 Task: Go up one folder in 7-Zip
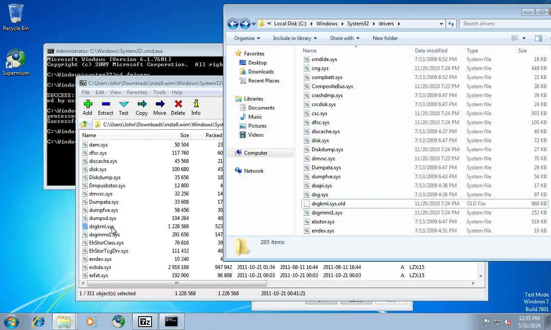pos(84,124)
